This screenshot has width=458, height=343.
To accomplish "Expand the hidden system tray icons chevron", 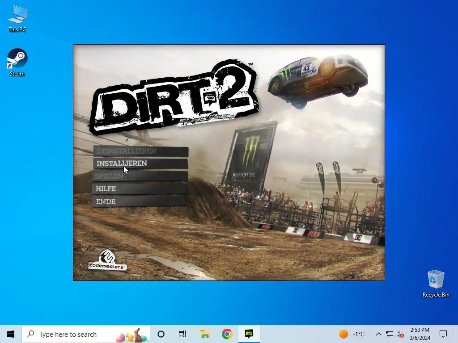I will pyautogui.click(x=378, y=334).
